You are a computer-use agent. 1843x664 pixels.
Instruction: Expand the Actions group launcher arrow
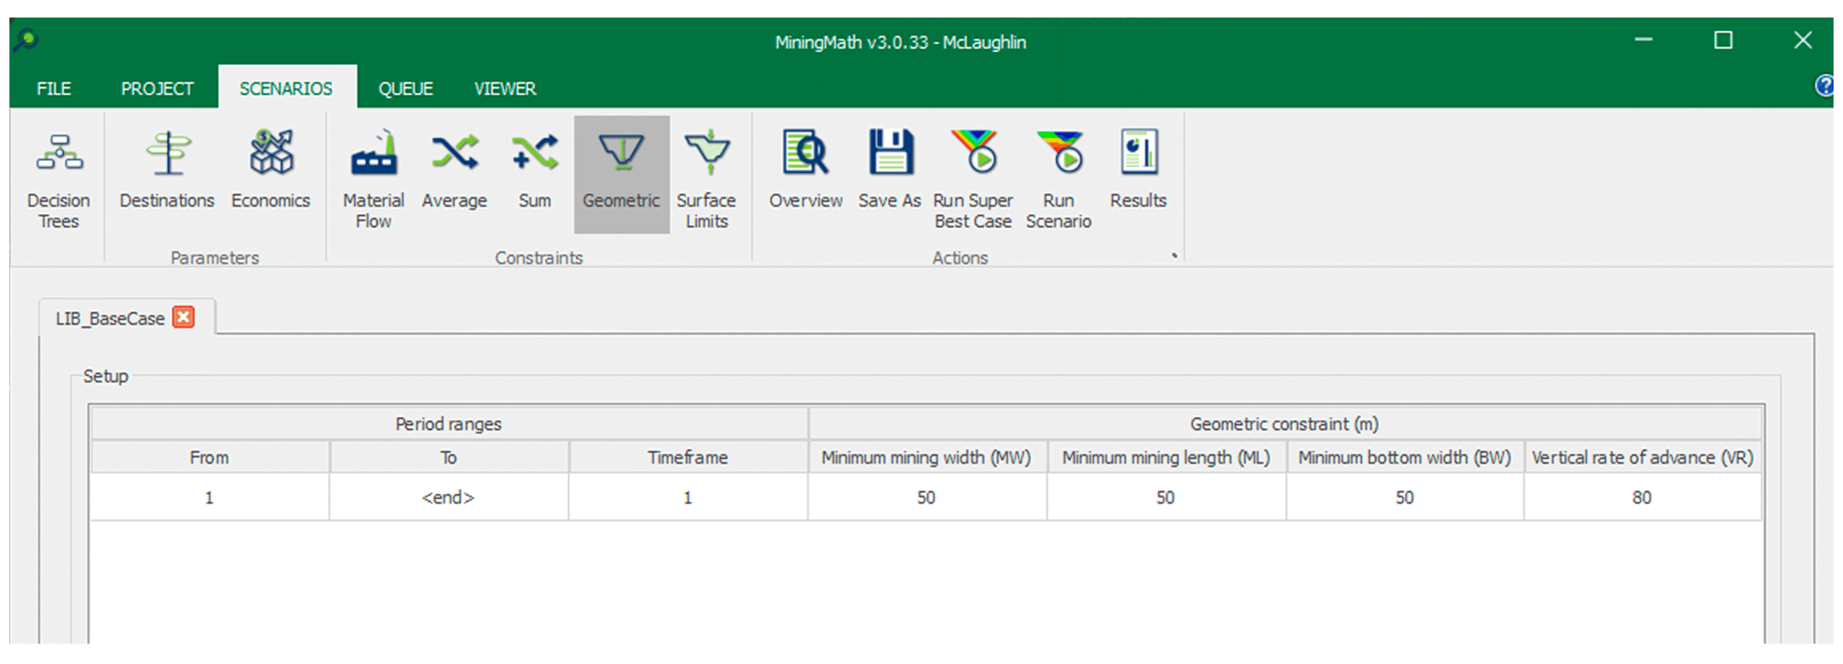tap(1173, 256)
